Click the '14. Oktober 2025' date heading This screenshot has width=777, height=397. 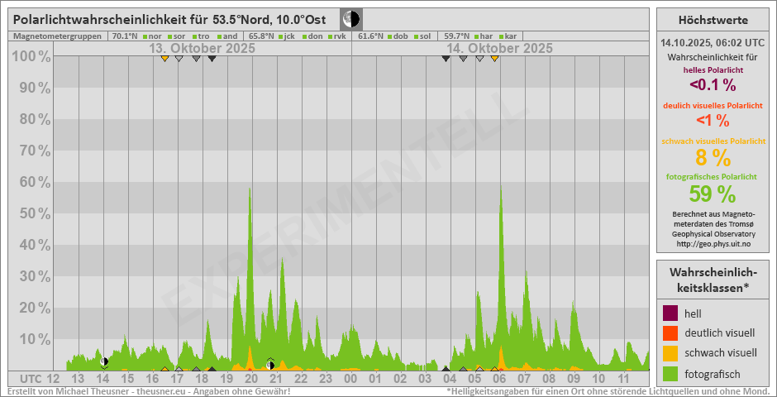[498, 49]
